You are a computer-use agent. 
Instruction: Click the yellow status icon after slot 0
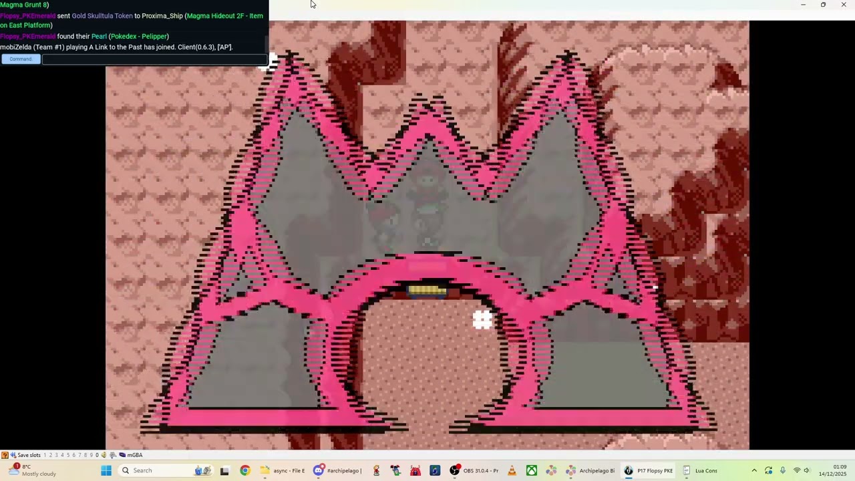tap(104, 455)
